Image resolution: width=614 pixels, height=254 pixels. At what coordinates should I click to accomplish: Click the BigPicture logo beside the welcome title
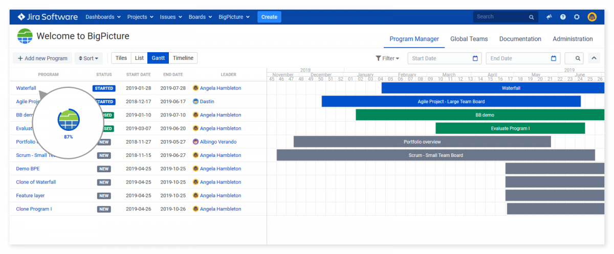[25, 37]
